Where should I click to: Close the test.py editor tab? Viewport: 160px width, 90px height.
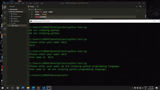click(37, 6)
